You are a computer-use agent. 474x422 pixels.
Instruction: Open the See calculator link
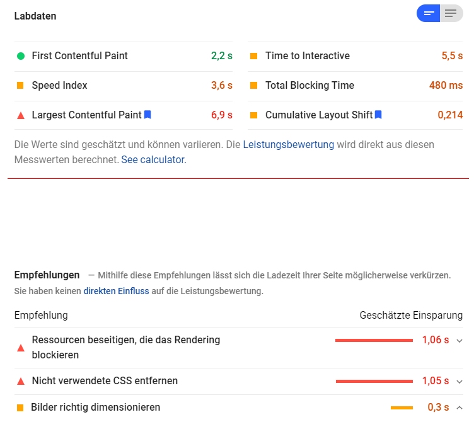tap(153, 160)
